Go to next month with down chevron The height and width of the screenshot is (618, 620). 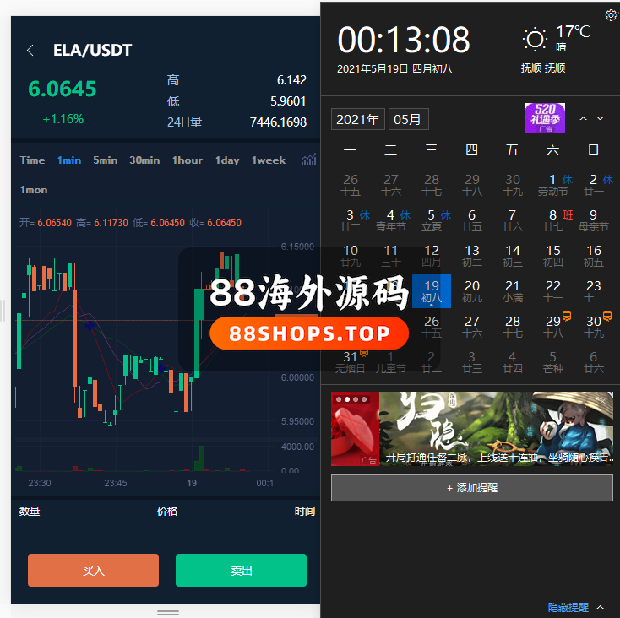coord(601,119)
